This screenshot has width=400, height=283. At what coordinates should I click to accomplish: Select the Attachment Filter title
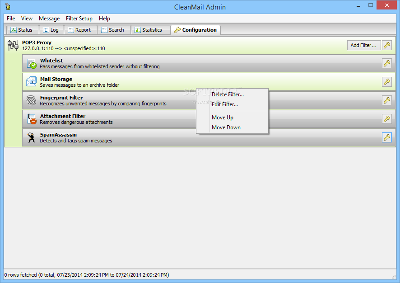(x=63, y=116)
